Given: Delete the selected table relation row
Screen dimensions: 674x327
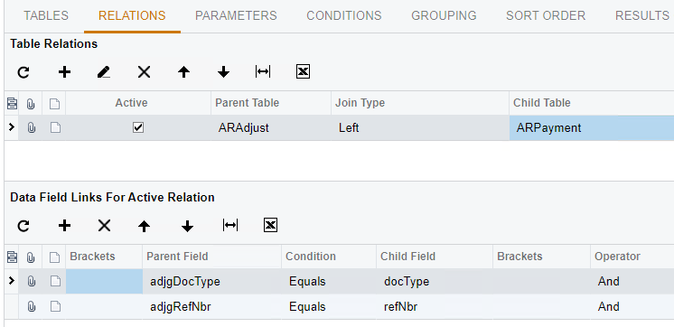Looking at the screenshot, I should [144, 72].
